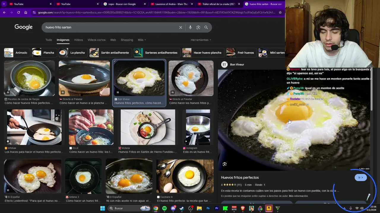
Task: Open Cucinare.tv fried egg image
Action: 185,176
